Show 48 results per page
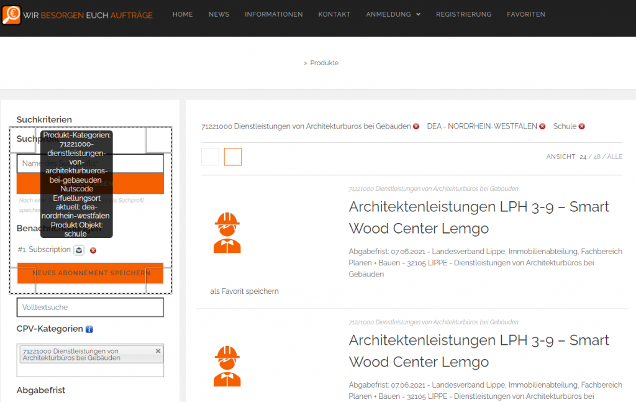Viewport: 636px width, 402px height. [597, 157]
